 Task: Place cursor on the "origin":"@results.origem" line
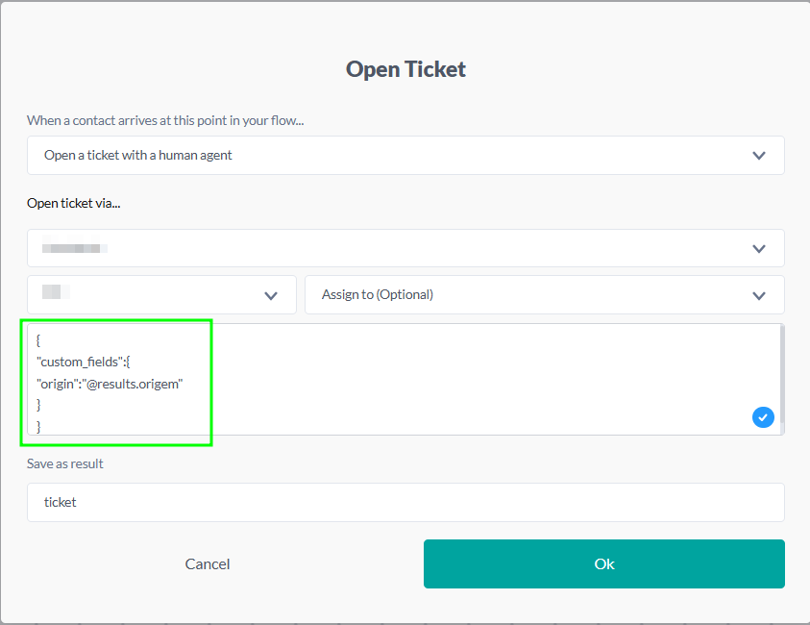point(109,384)
